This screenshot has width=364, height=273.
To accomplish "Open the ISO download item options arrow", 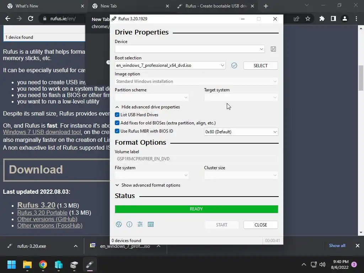I will (159, 246).
